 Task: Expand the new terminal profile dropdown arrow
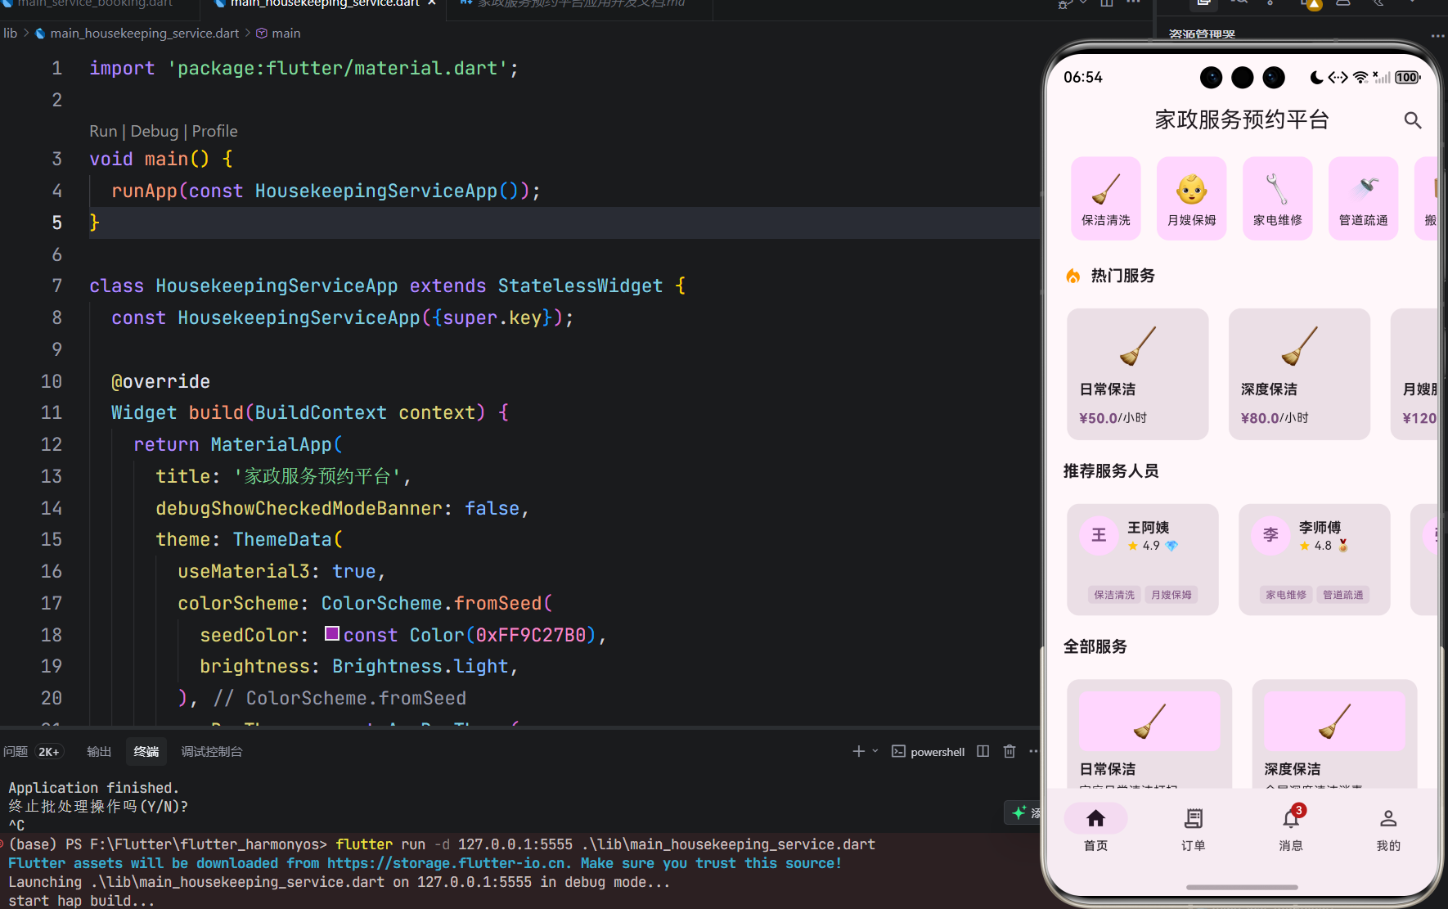point(875,751)
